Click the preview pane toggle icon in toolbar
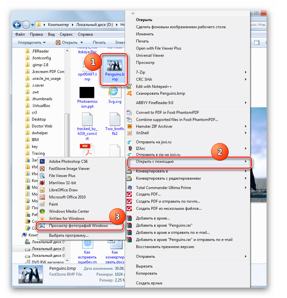This screenshot has width=287, height=298. [257, 42]
